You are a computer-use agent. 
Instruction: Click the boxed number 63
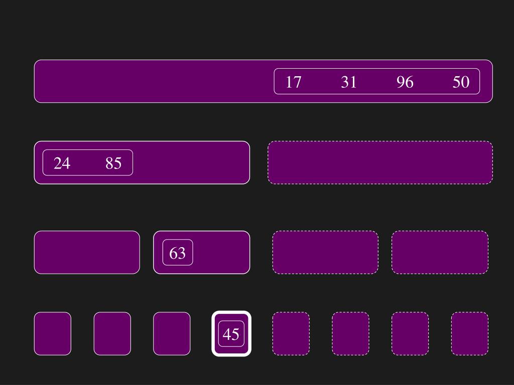pyautogui.click(x=178, y=253)
